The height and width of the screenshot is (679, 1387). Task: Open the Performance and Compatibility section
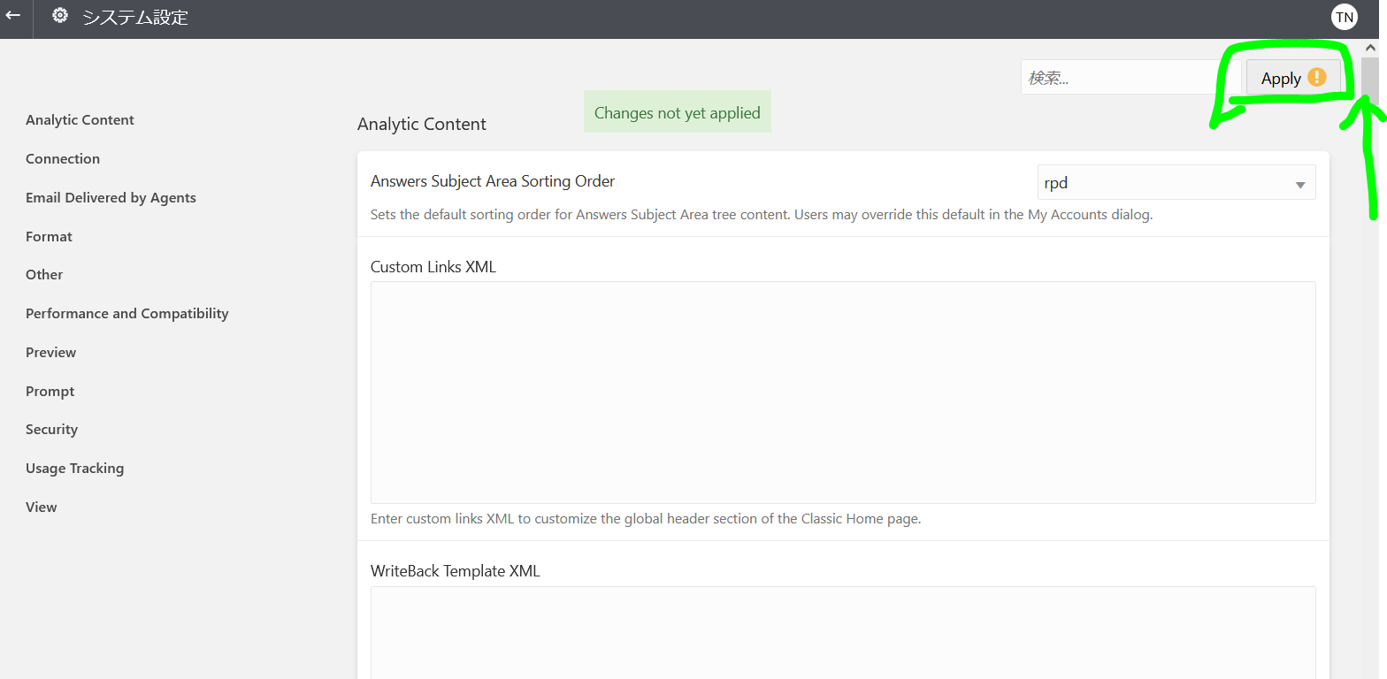tap(126, 314)
